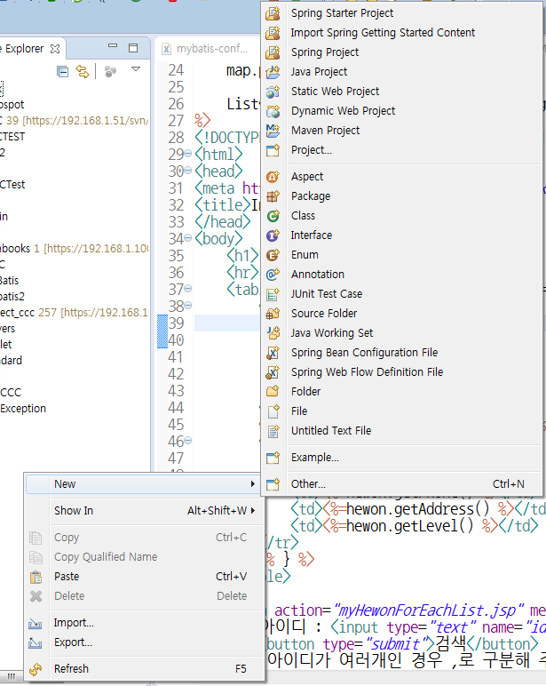
Task: Close the Explorer view tab
Action: 55,49
